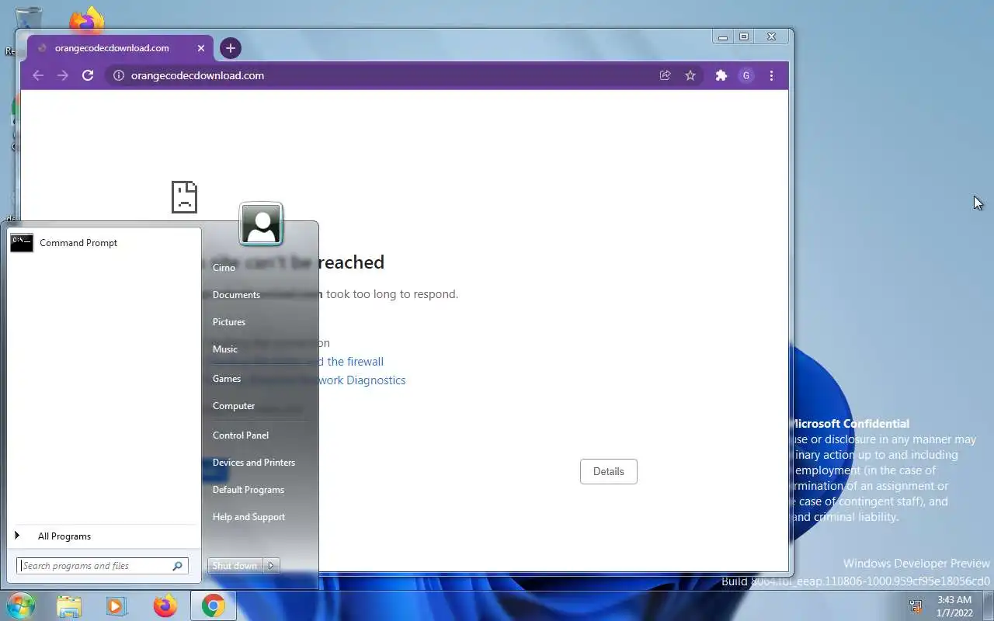Click the search magnifier in Start menu
994x621 pixels.
click(x=177, y=566)
